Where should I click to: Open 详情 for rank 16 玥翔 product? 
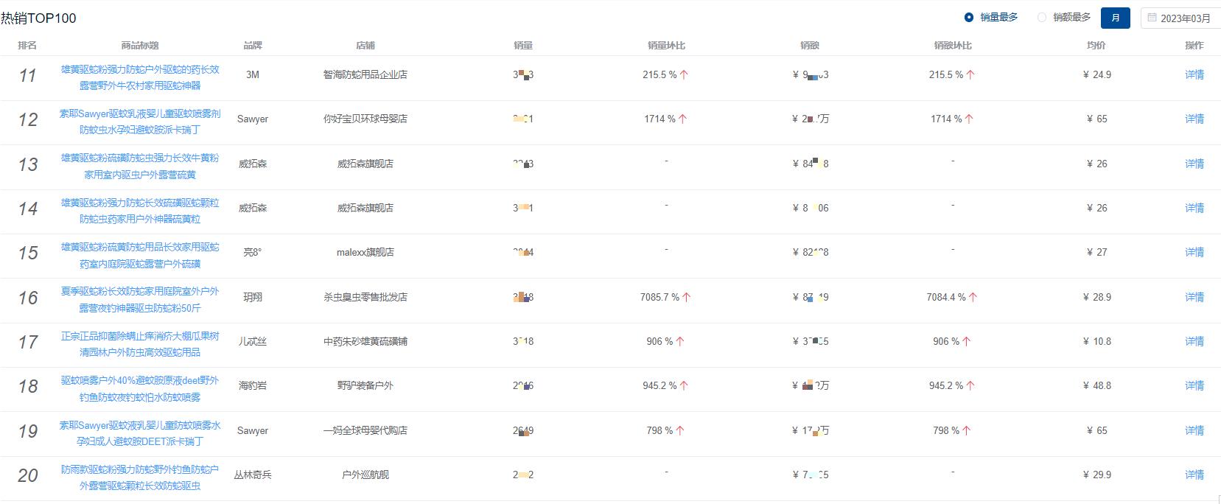(1194, 297)
